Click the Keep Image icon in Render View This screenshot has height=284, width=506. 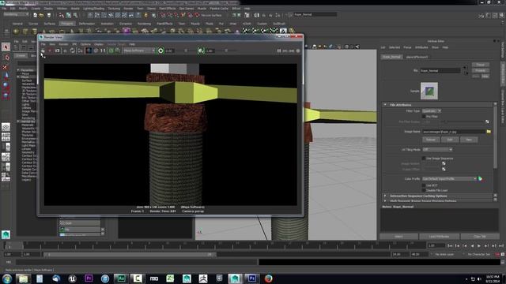(x=111, y=50)
